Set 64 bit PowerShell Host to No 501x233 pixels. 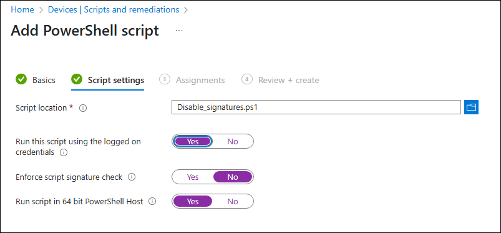[x=233, y=201]
